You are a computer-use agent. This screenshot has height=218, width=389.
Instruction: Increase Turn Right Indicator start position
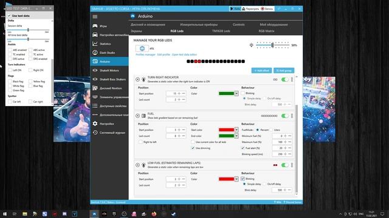click(179, 93)
